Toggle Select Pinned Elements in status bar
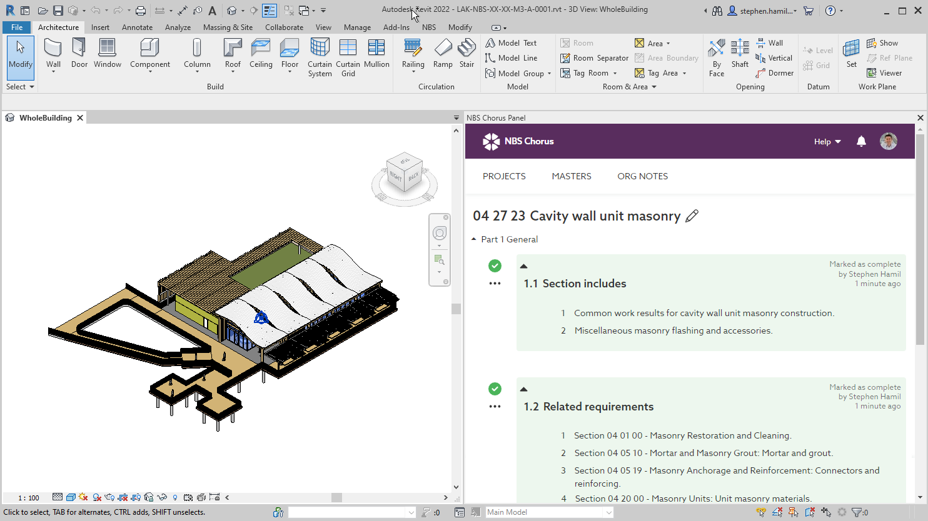The height and width of the screenshot is (521, 928). (794, 512)
